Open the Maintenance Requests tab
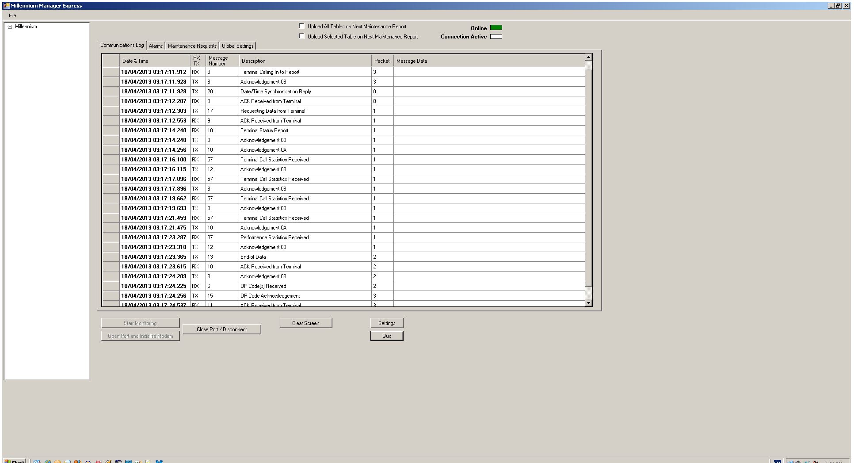The height and width of the screenshot is (463, 854). (x=192, y=46)
